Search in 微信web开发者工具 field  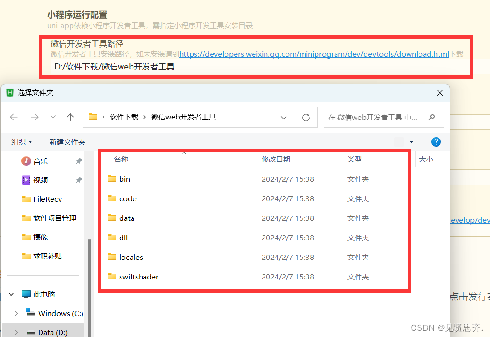point(384,117)
